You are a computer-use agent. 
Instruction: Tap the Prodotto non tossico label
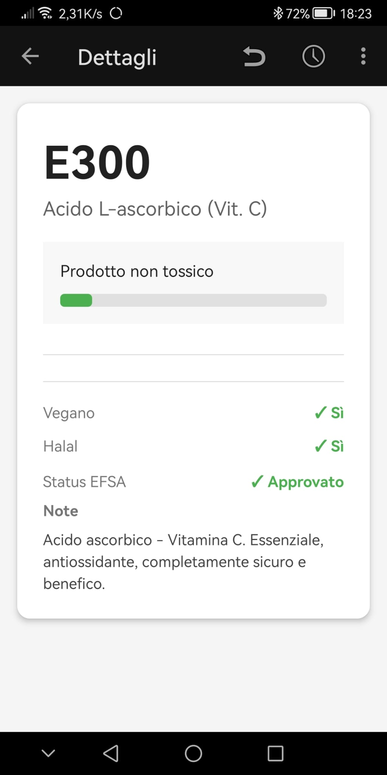[137, 271]
